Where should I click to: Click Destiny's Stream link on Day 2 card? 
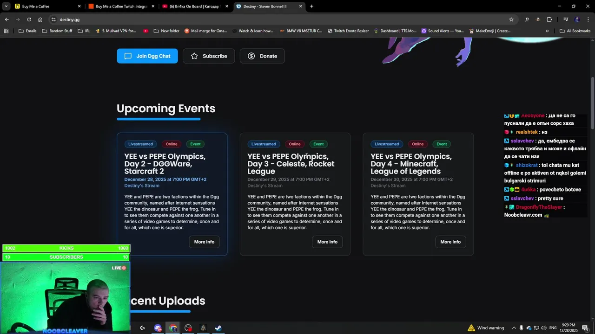(142, 186)
